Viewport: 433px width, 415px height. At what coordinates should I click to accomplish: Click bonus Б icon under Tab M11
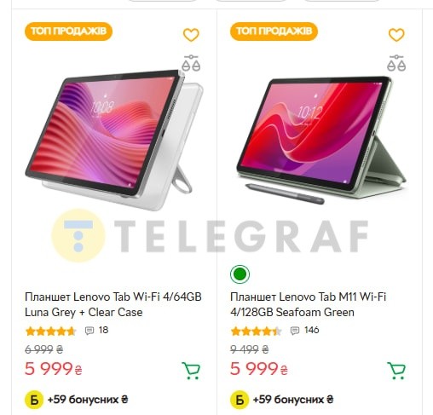(240, 400)
